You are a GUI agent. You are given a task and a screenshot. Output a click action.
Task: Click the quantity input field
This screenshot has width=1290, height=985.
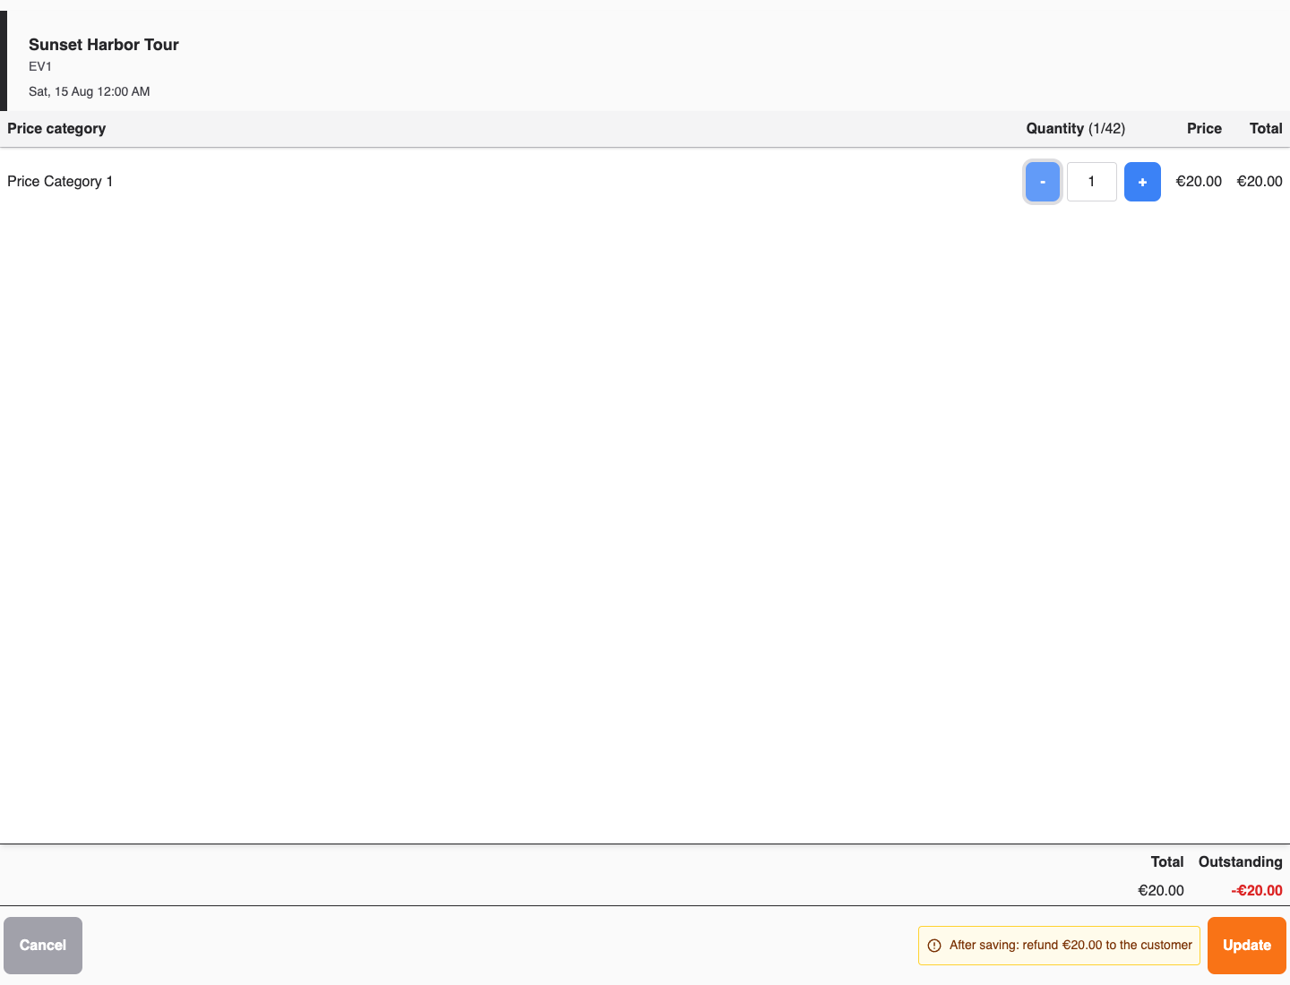coord(1092,182)
